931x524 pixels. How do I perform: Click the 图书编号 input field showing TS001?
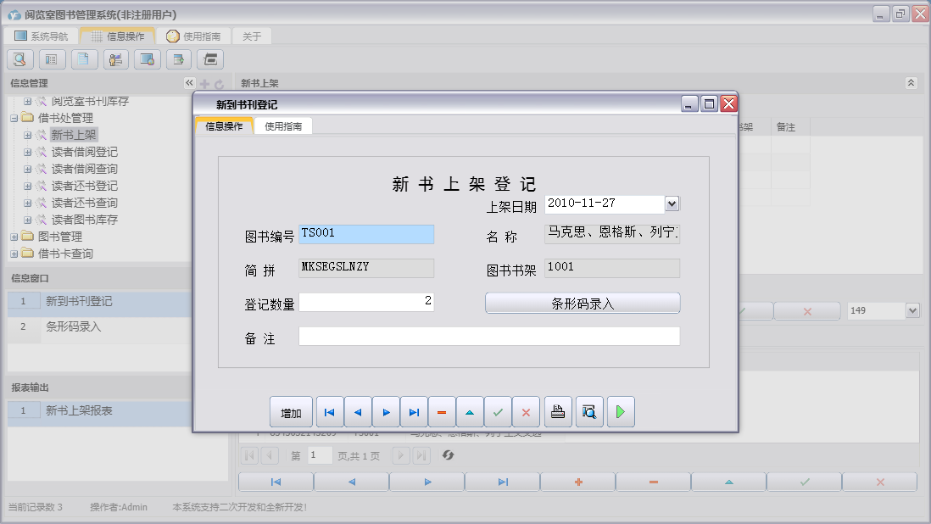click(x=366, y=234)
